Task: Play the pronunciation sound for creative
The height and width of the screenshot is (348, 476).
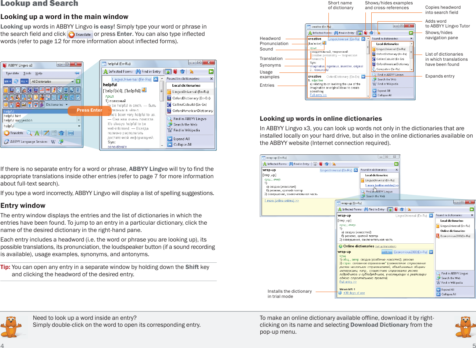Action: tap(324, 43)
